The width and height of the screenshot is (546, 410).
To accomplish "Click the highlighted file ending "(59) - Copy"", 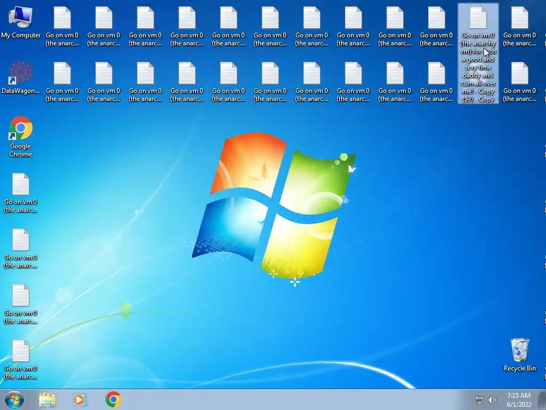I will click(478, 53).
